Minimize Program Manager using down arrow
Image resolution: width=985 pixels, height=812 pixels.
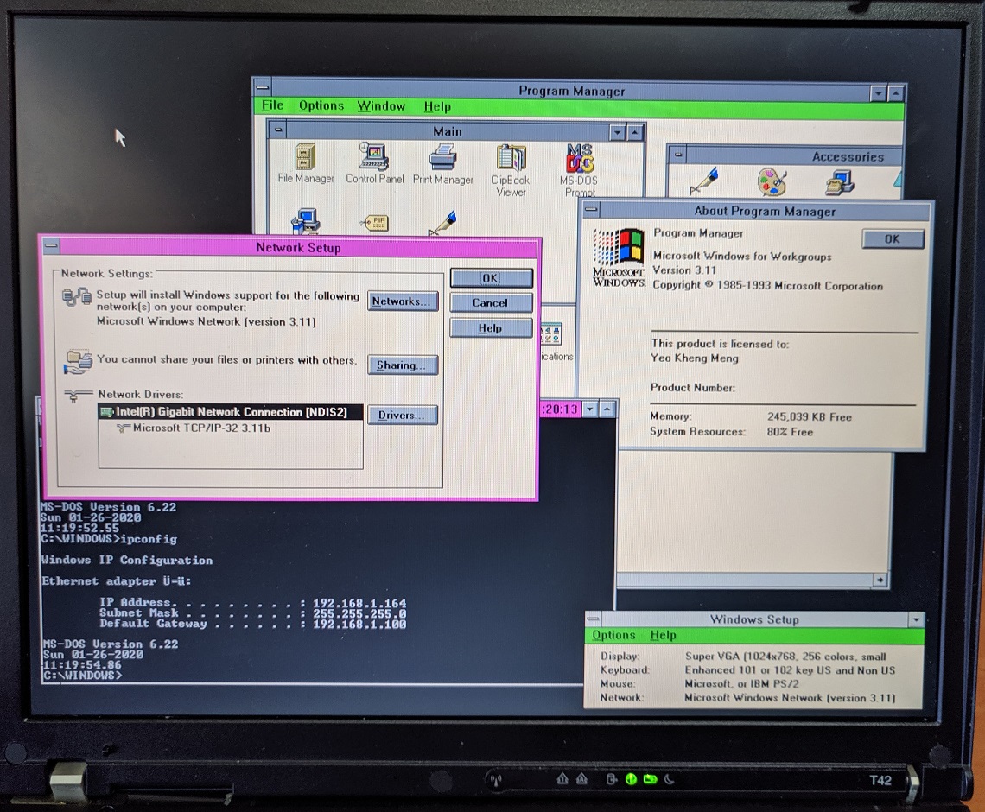[x=878, y=93]
